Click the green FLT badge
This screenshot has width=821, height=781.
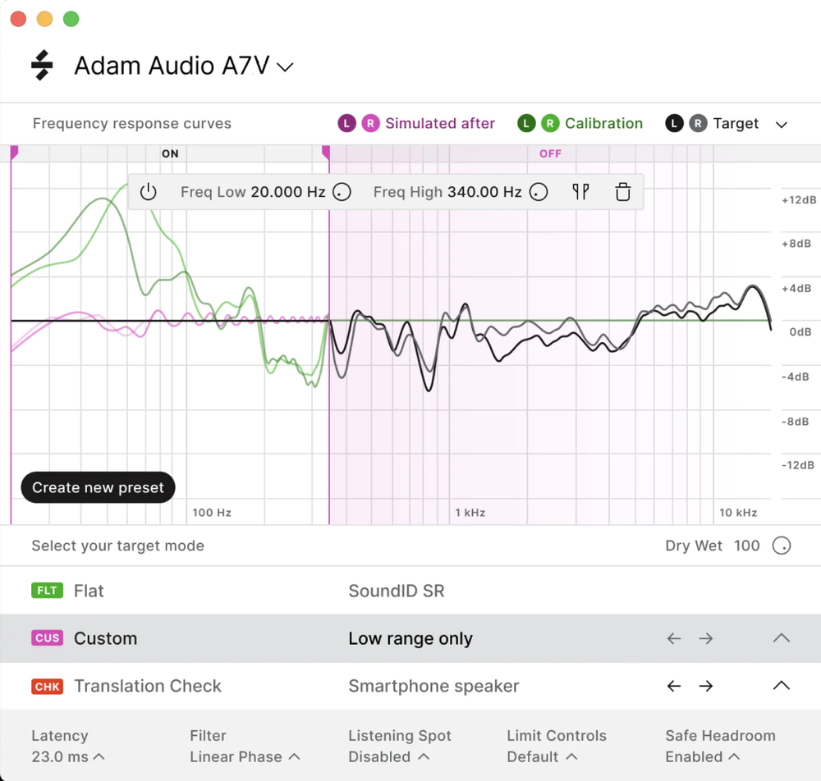[x=47, y=591]
